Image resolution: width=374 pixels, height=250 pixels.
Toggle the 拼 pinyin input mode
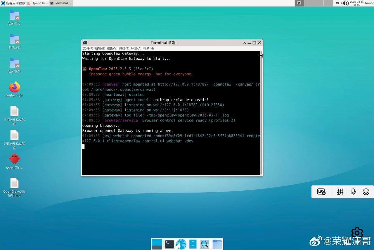click(340, 192)
